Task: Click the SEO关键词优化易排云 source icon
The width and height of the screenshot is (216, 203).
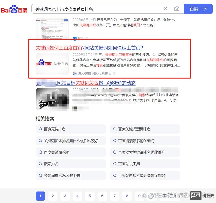Action: (x=75, y=73)
